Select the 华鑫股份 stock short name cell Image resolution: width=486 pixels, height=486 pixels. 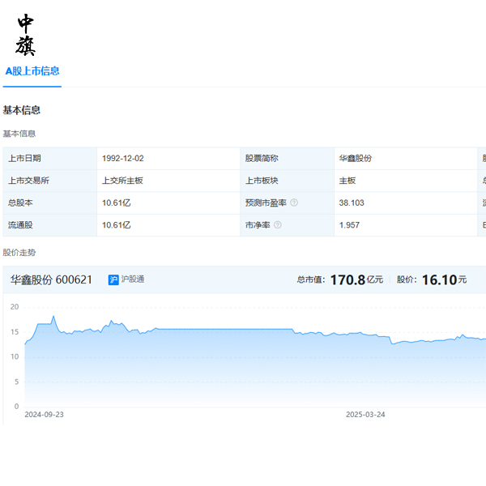355,158
